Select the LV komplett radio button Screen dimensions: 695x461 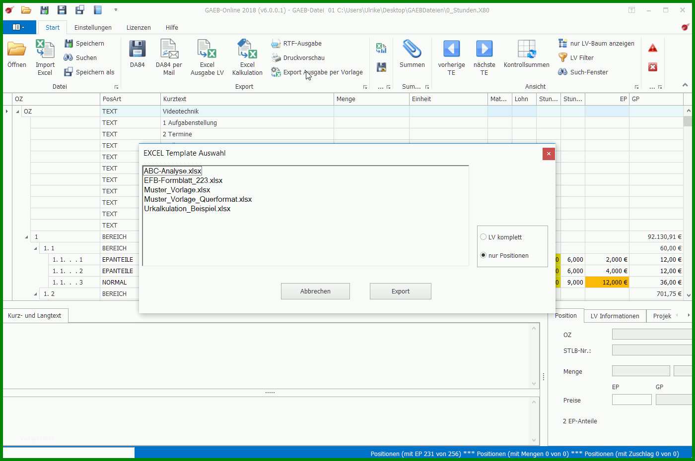tap(483, 237)
